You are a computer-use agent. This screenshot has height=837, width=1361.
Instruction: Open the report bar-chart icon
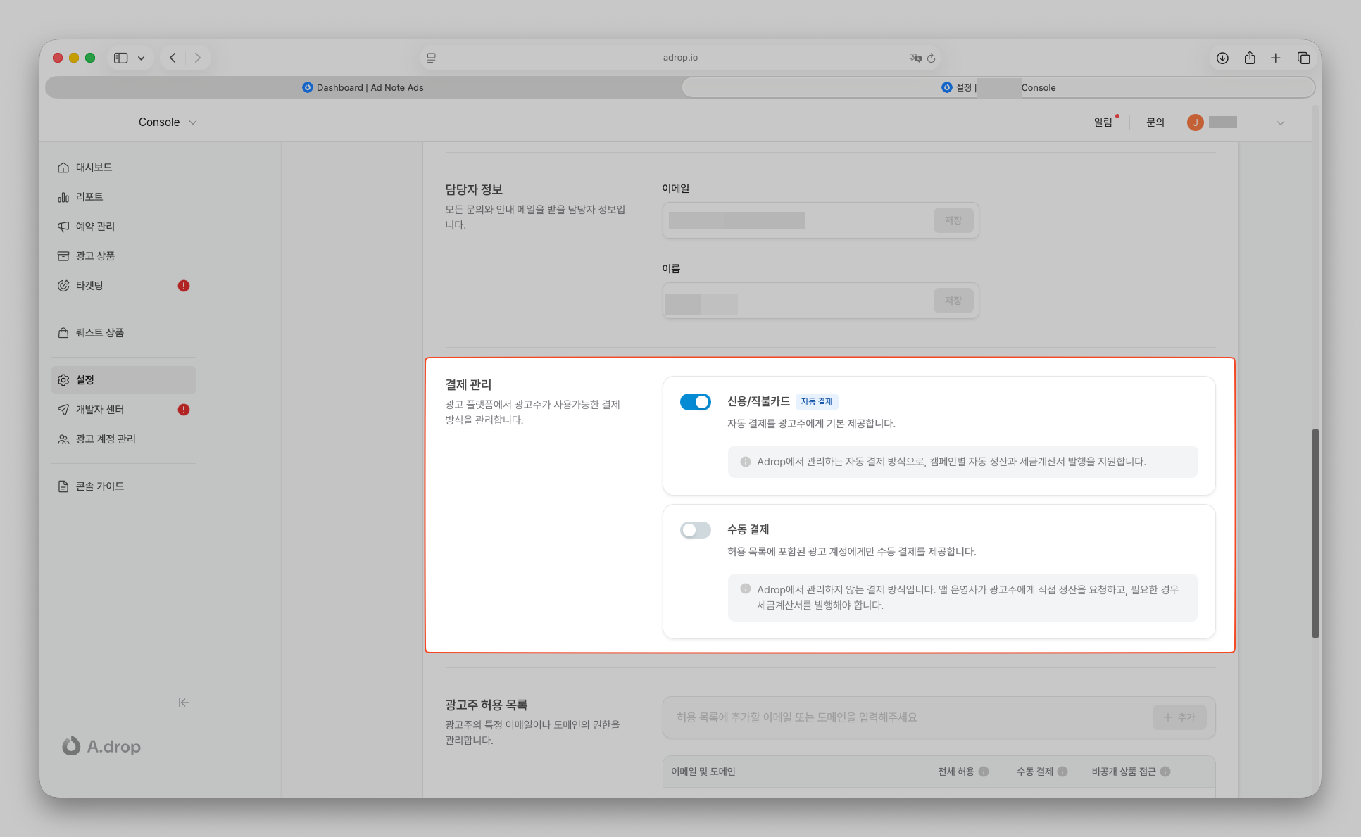click(63, 197)
